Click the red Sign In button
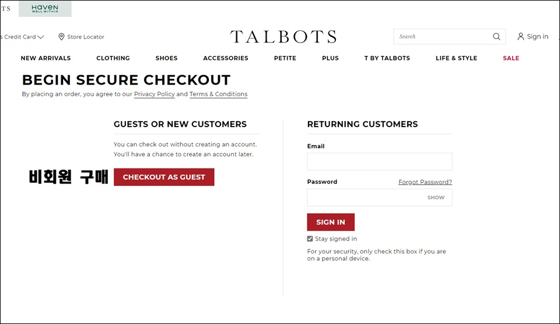 [331, 222]
